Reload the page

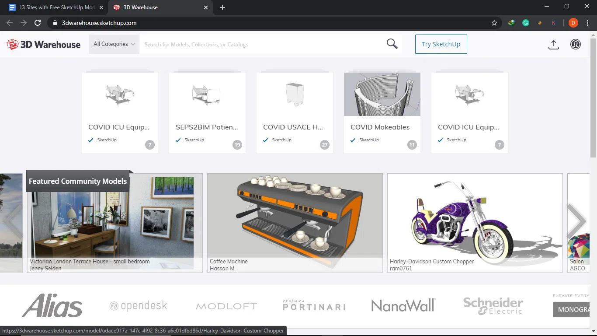click(x=37, y=22)
